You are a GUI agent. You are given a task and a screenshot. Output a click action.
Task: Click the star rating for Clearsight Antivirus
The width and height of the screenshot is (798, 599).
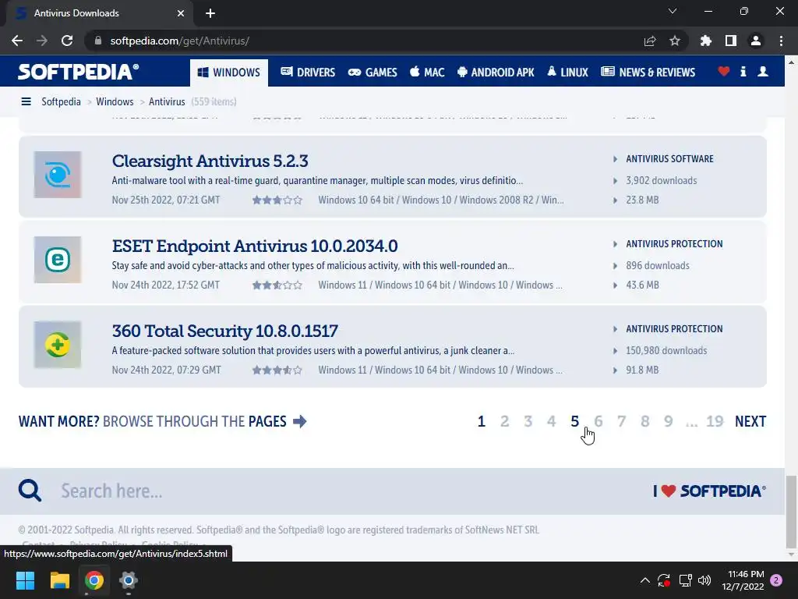pos(277,200)
